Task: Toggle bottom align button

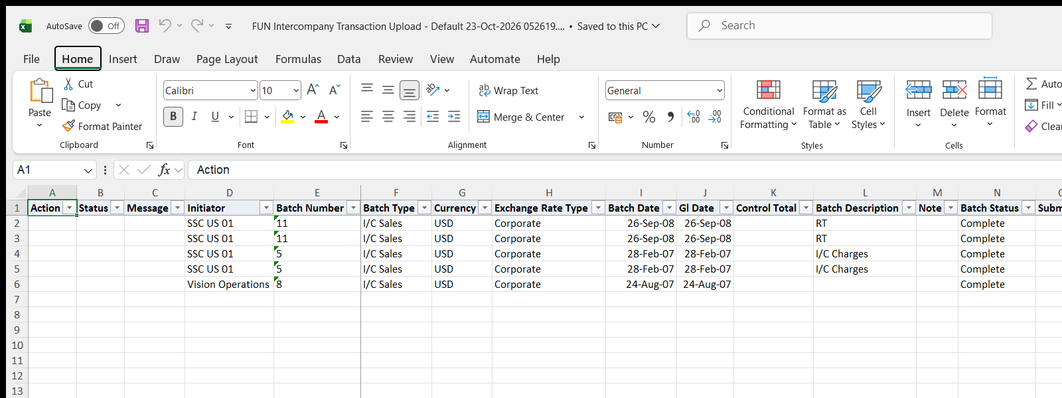Action: pos(410,90)
